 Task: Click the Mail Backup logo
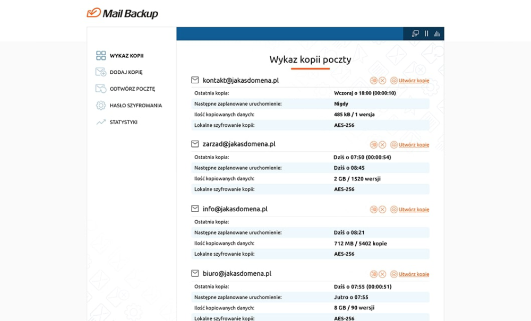tap(122, 13)
